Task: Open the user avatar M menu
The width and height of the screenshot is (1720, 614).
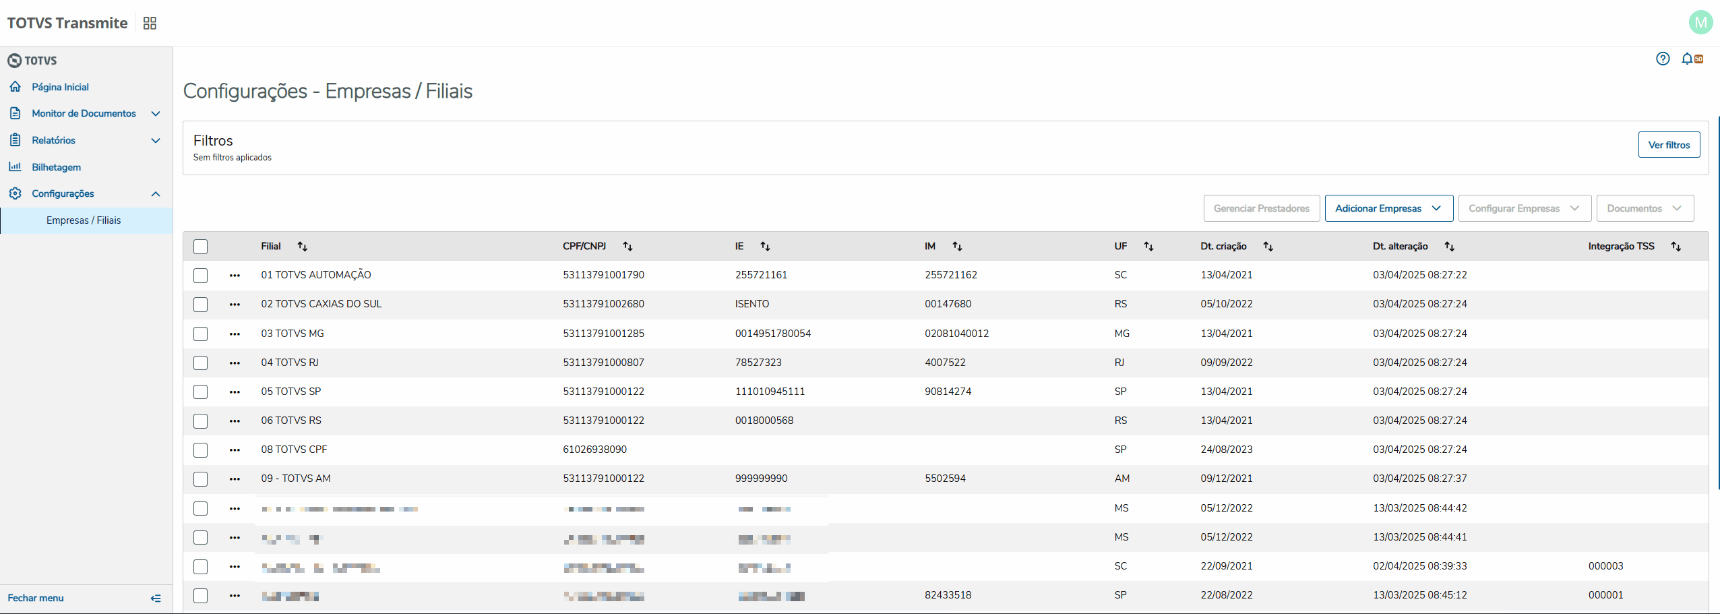Action: [1700, 23]
